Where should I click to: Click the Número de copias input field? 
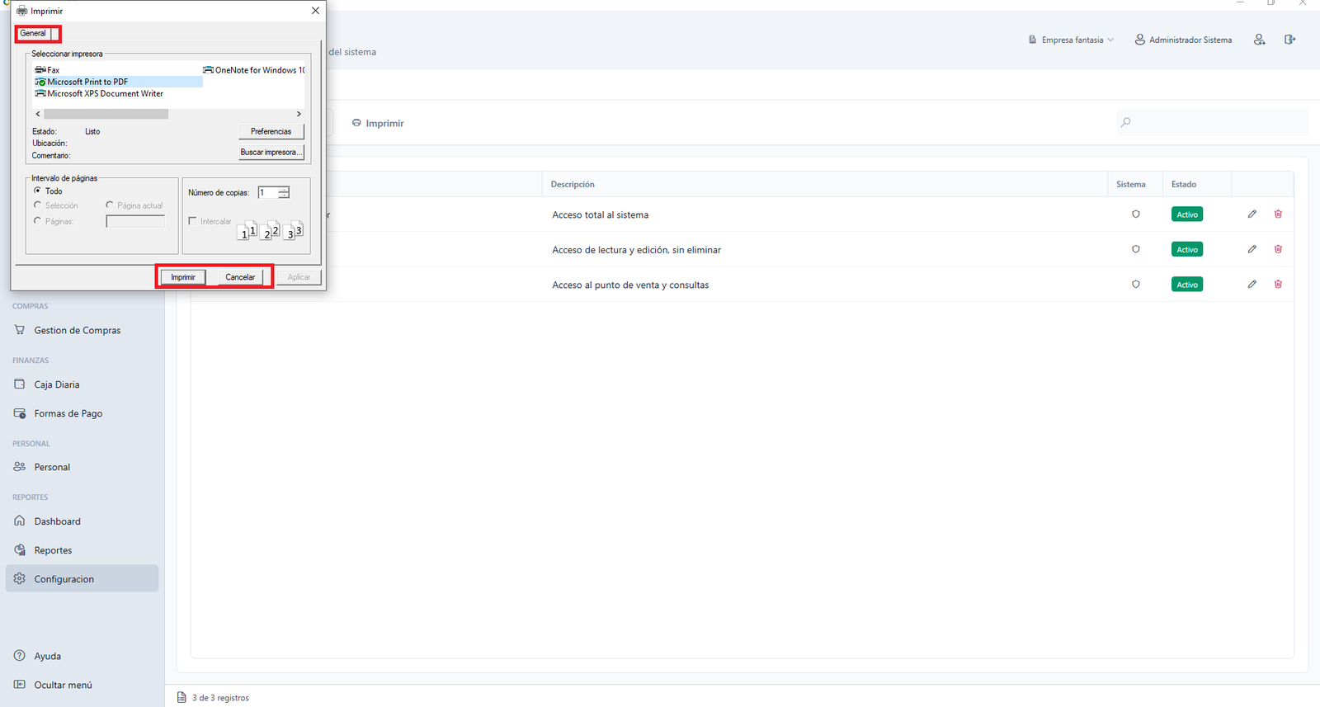267,192
